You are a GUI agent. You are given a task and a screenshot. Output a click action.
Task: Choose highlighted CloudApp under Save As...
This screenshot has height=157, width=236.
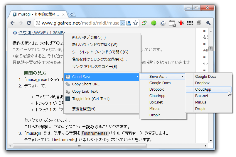click(209, 89)
